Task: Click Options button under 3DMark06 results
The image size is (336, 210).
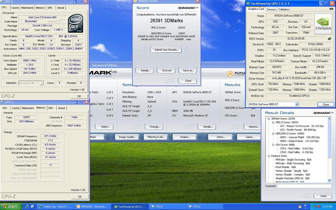Action: (254, 127)
